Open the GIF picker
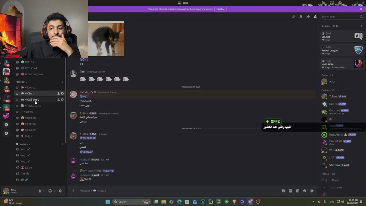The width and height of the screenshot is (366, 206). point(291,191)
